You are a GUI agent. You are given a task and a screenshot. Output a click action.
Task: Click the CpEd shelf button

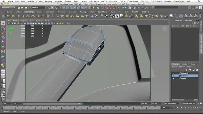(171, 16)
